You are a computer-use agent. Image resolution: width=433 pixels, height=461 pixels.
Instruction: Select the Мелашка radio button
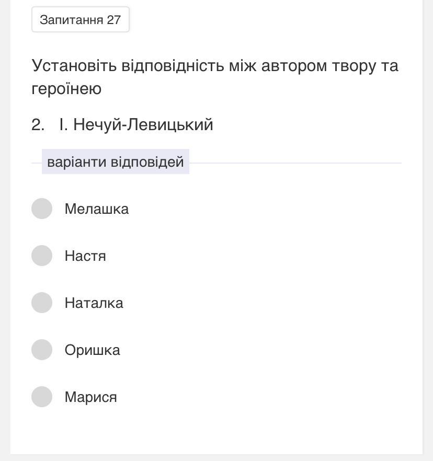pos(42,209)
